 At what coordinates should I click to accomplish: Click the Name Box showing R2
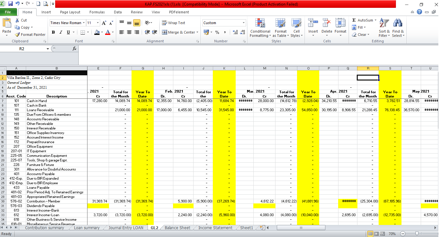point(22,49)
